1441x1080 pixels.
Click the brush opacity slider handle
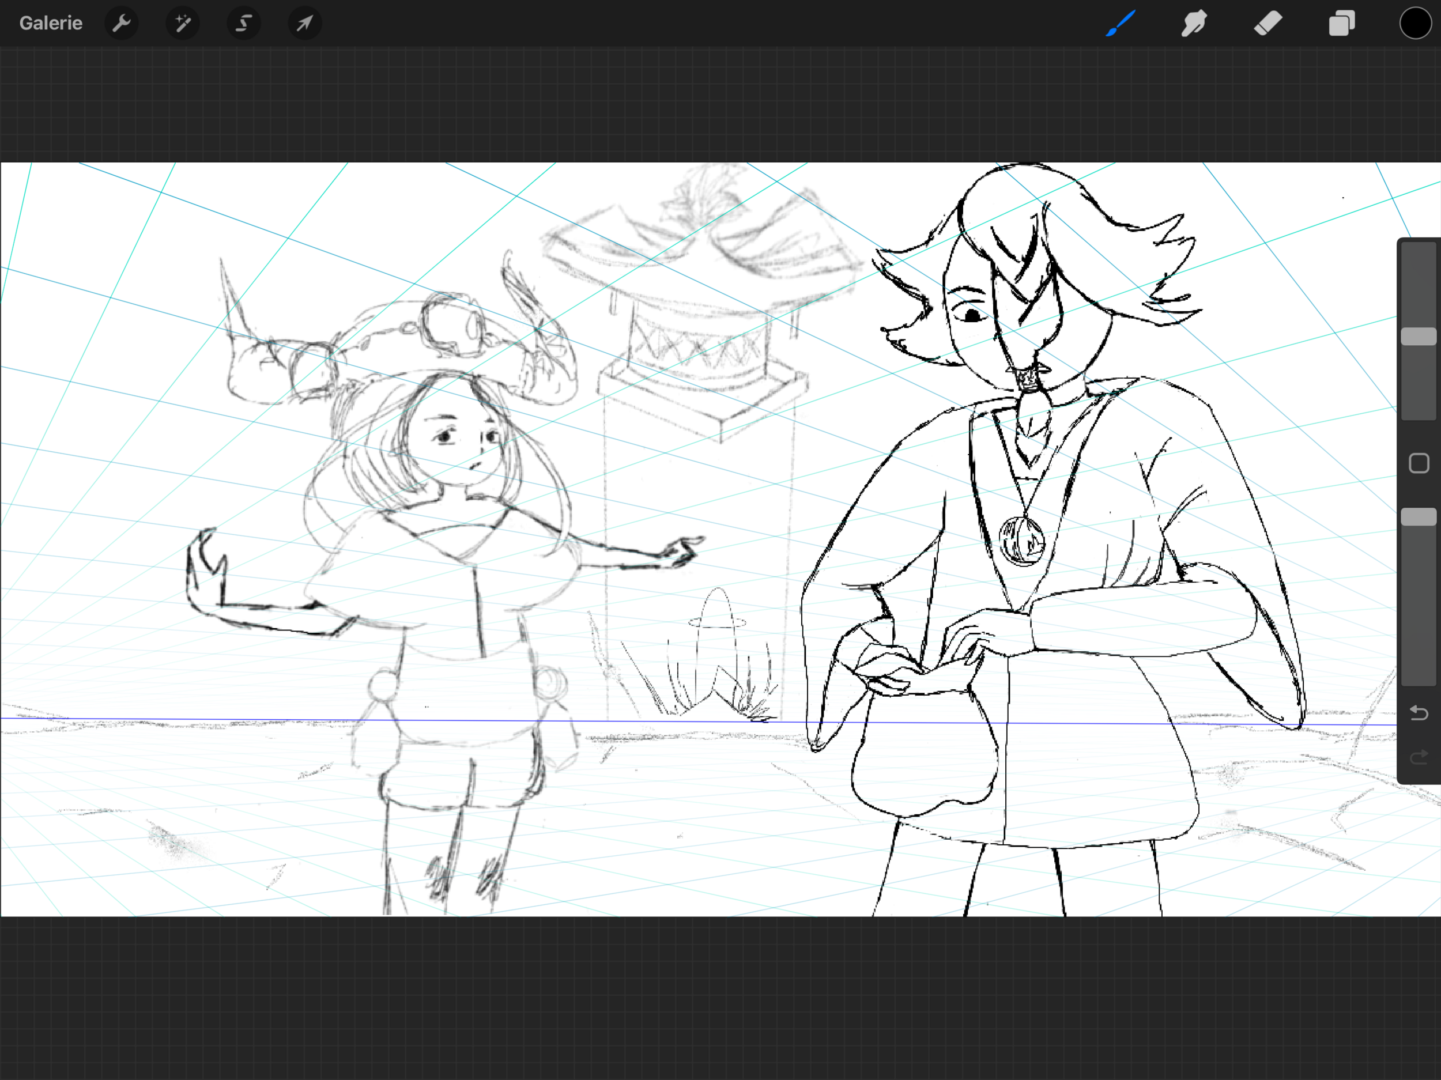1418,516
